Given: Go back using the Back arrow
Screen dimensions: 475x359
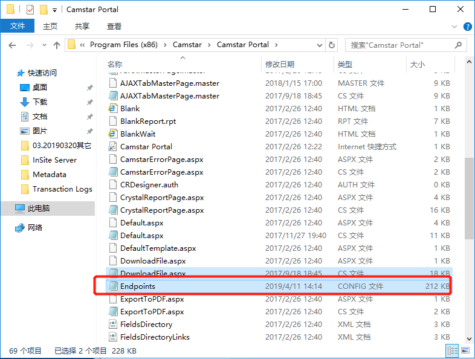Looking at the screenshot, I should [x=12, y=45].
